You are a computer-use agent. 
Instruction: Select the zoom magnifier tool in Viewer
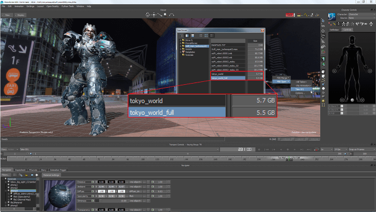(166, 15)
